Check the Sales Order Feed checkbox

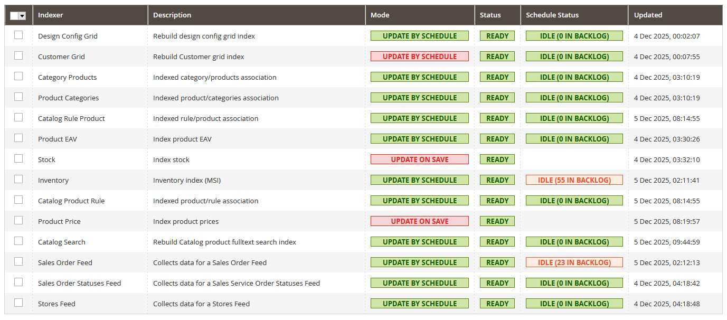[x=18, y=261]
